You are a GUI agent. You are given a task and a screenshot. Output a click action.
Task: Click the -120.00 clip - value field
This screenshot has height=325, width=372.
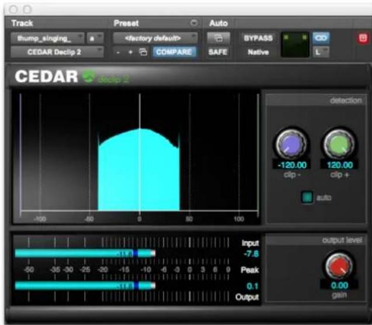click(291, 165)
